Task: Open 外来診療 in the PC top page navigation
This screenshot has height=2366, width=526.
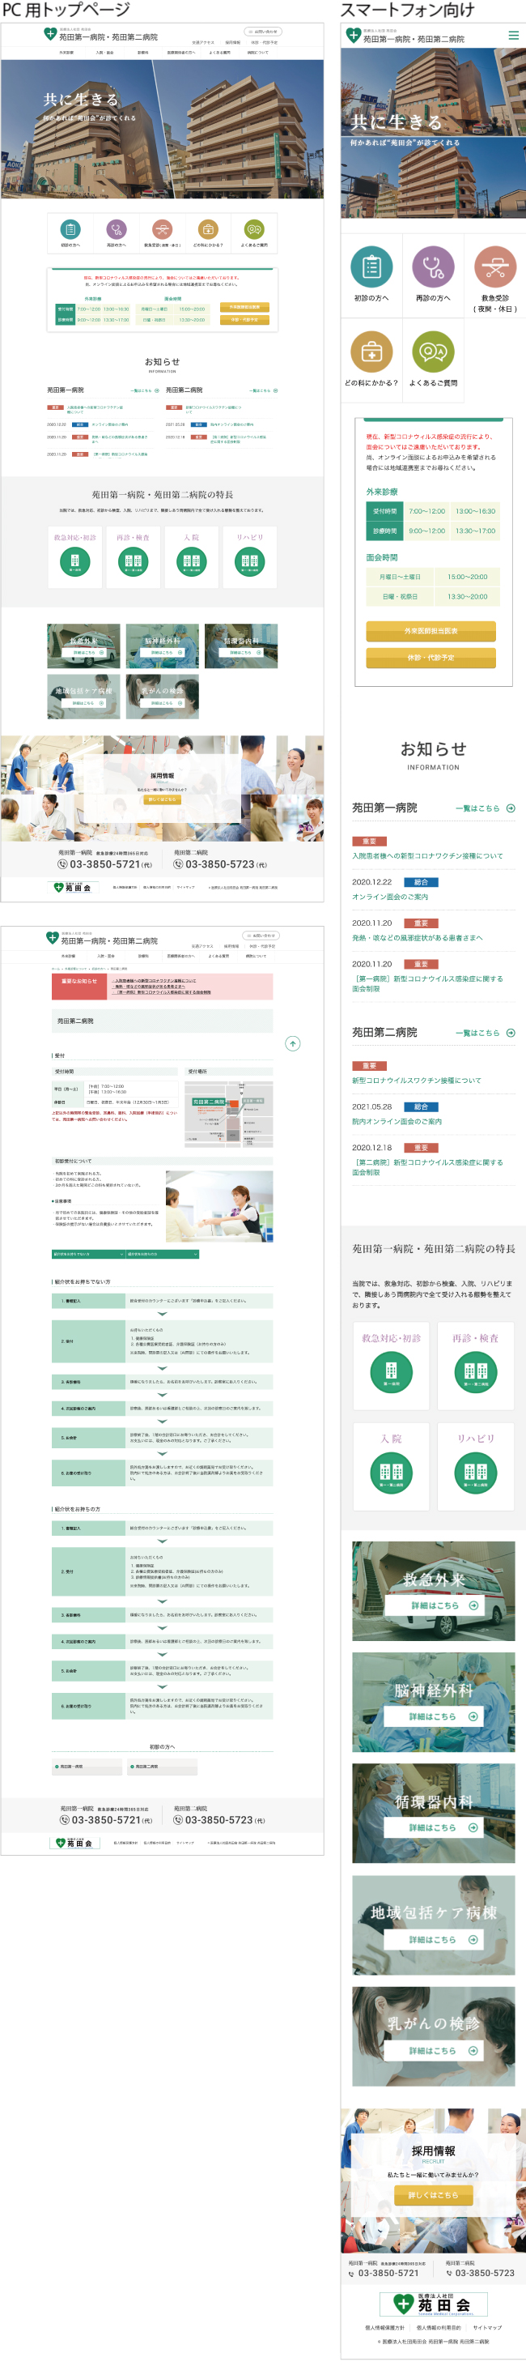Action: coord(66,53)
